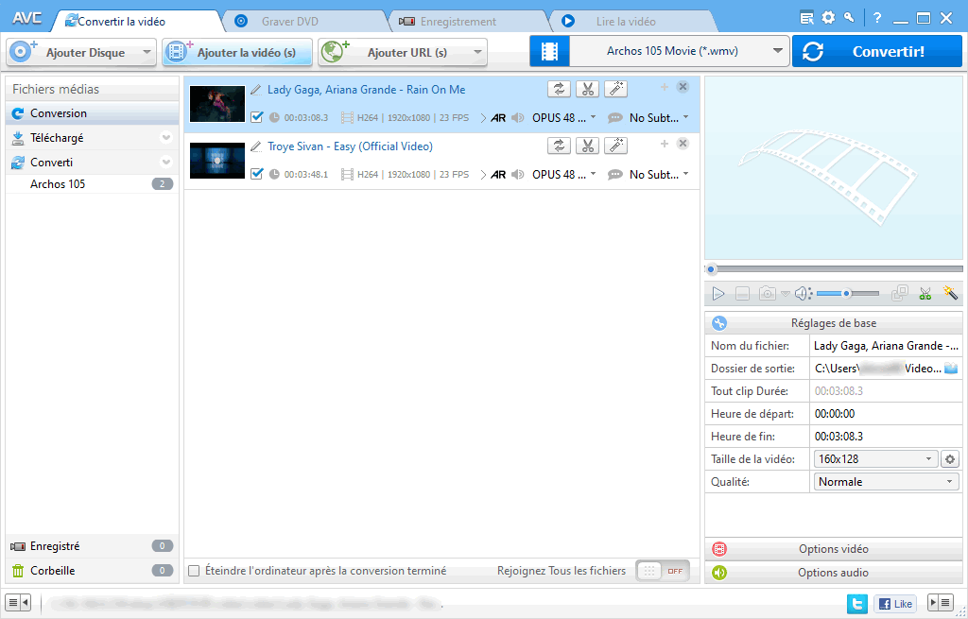Mute the preview speaker icon
968x619 pixels.
(x=803, y=294)
